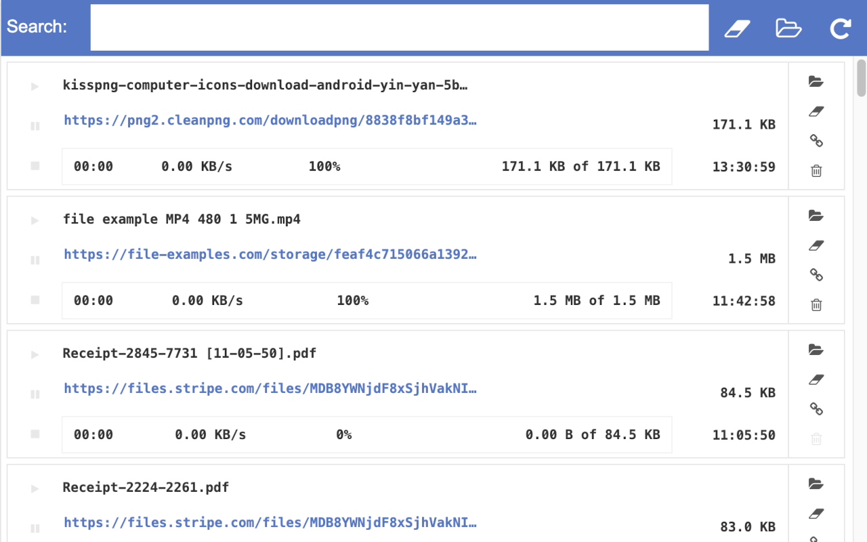867x542 pixels.
Task: Open folder for Receipt-2224-2261.pdf
Action: 816,483
